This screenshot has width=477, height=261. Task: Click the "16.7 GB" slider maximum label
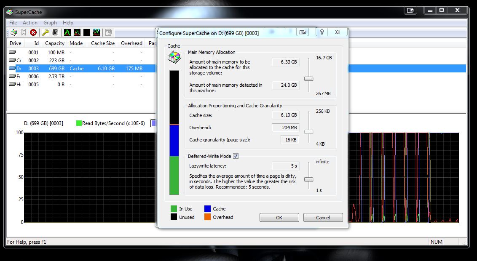click(x=324, y=58)
